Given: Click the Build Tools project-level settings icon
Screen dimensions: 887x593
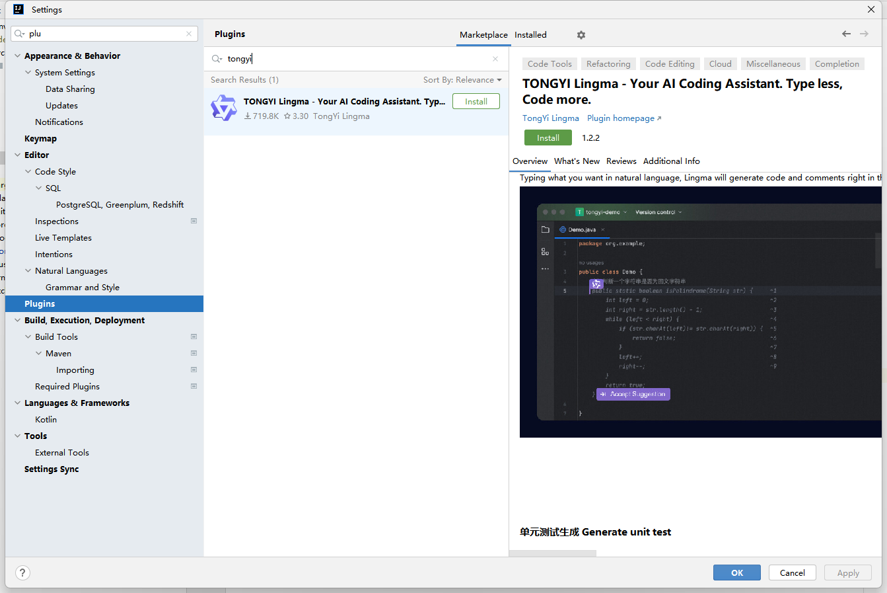Looking at the screenshot, I should pos(194,336).
